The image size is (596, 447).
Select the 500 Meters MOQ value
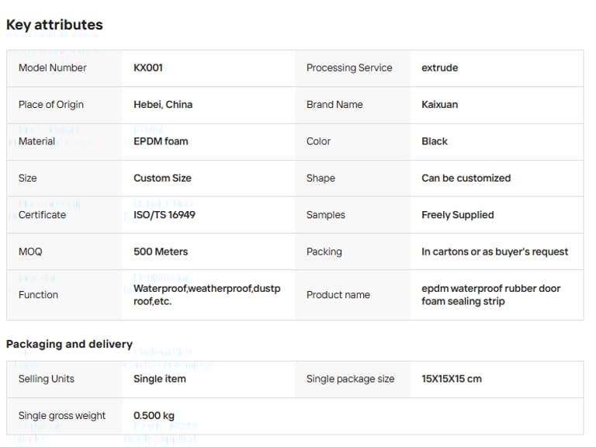161,251
